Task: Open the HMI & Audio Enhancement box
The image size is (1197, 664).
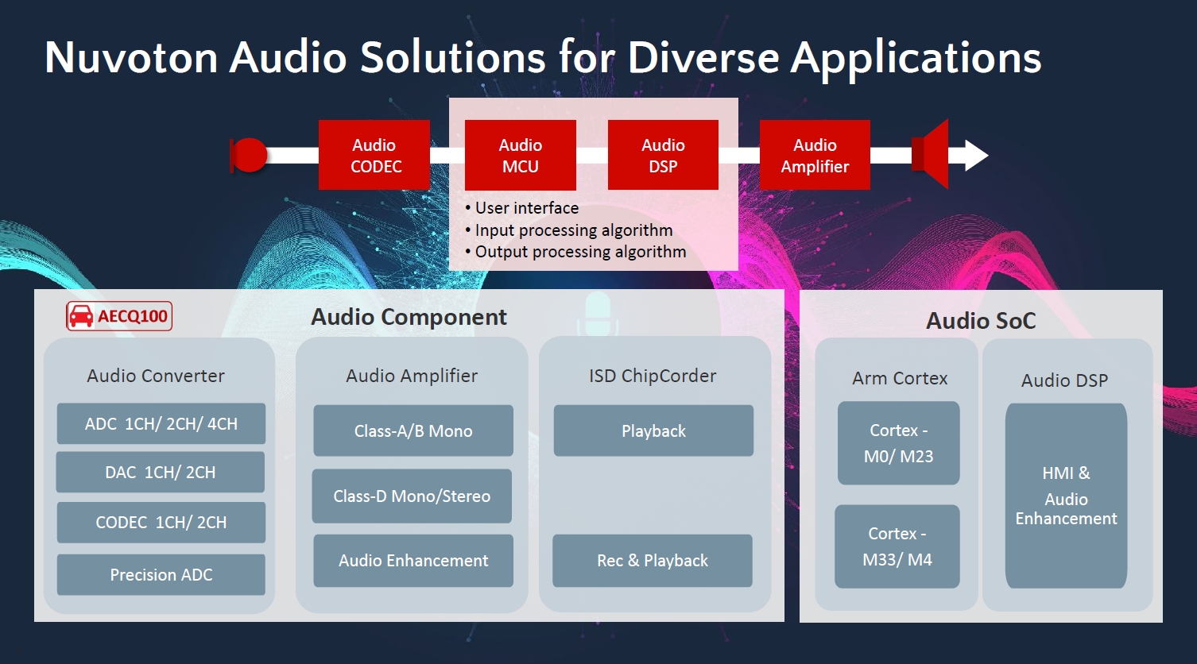Action: [1067, 496]
